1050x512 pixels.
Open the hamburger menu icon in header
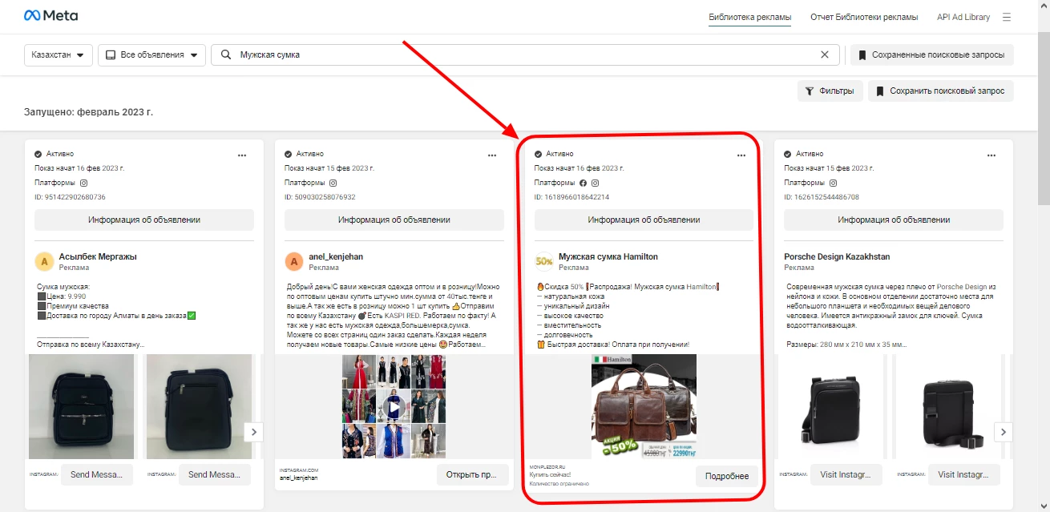[x=1007, y=17]
